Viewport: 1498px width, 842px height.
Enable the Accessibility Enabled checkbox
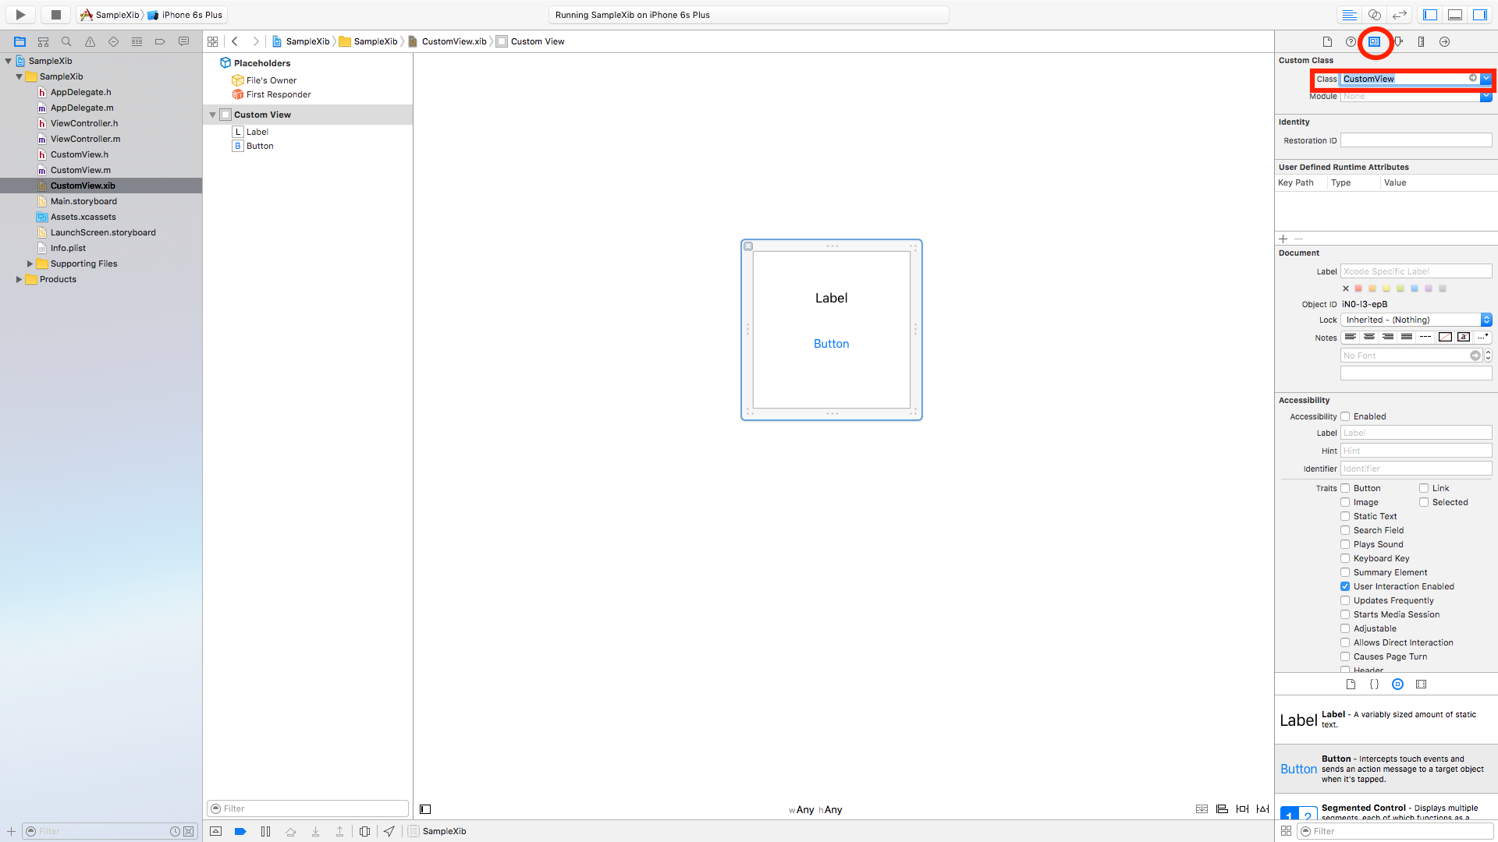[1345, 416]
